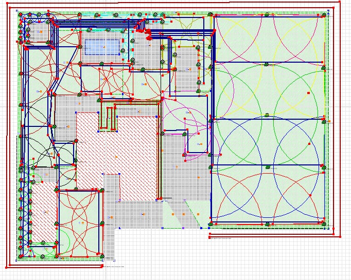Click the sprinkler head at the large lawn's top-right corner
351x280 pixels.
(324, 15)
